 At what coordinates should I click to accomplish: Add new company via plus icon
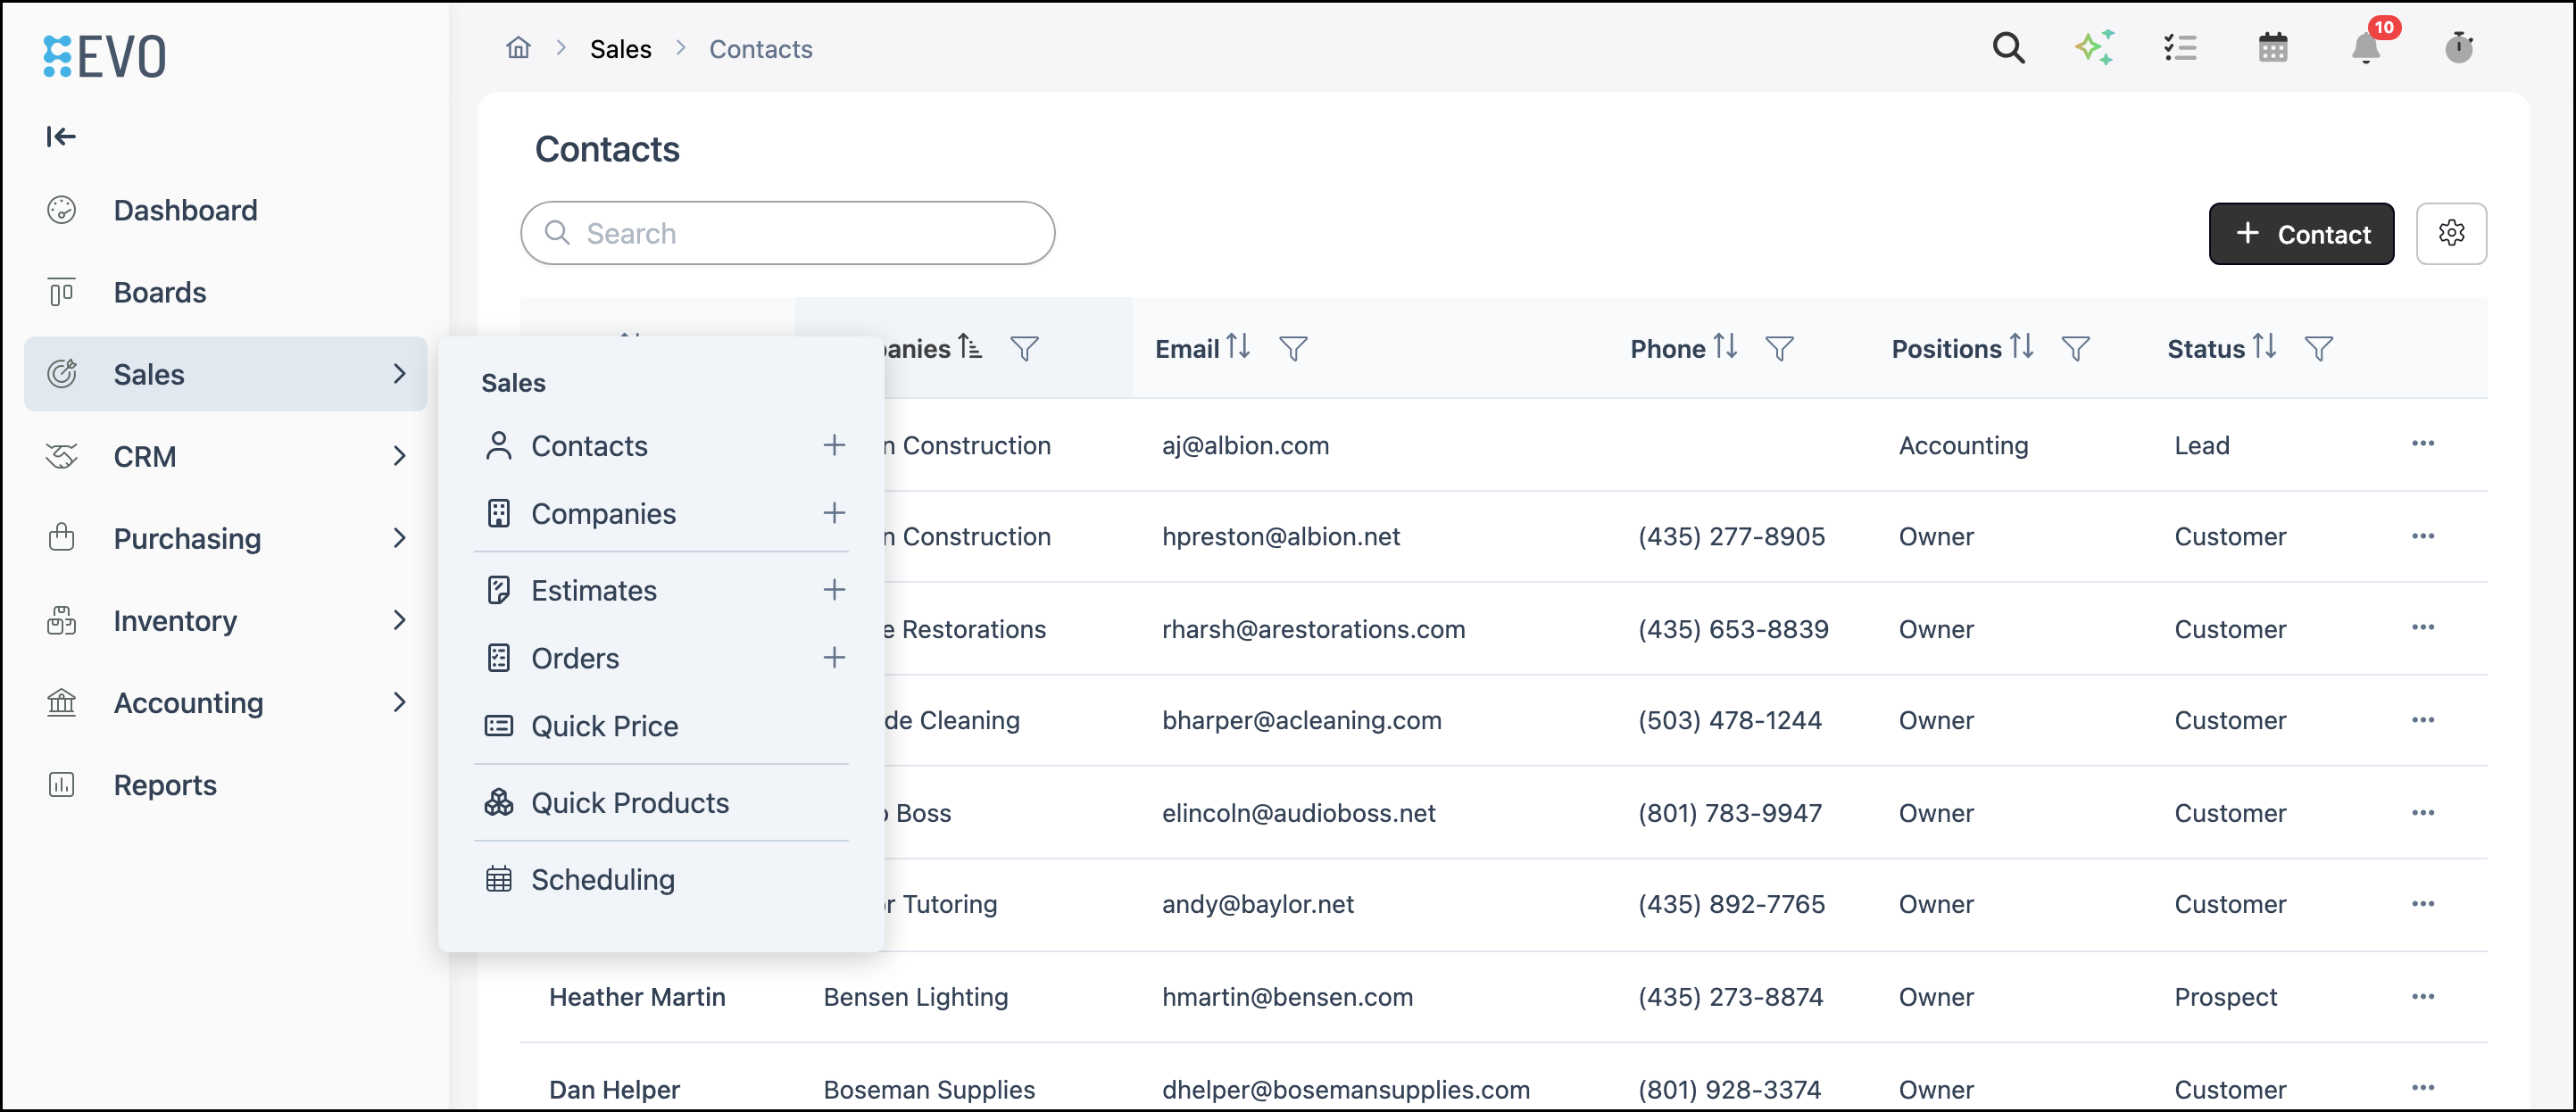[x=834, y=513]
